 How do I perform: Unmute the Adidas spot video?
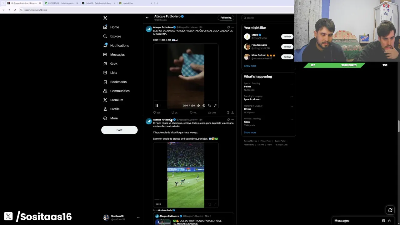(x=198, y=106)
